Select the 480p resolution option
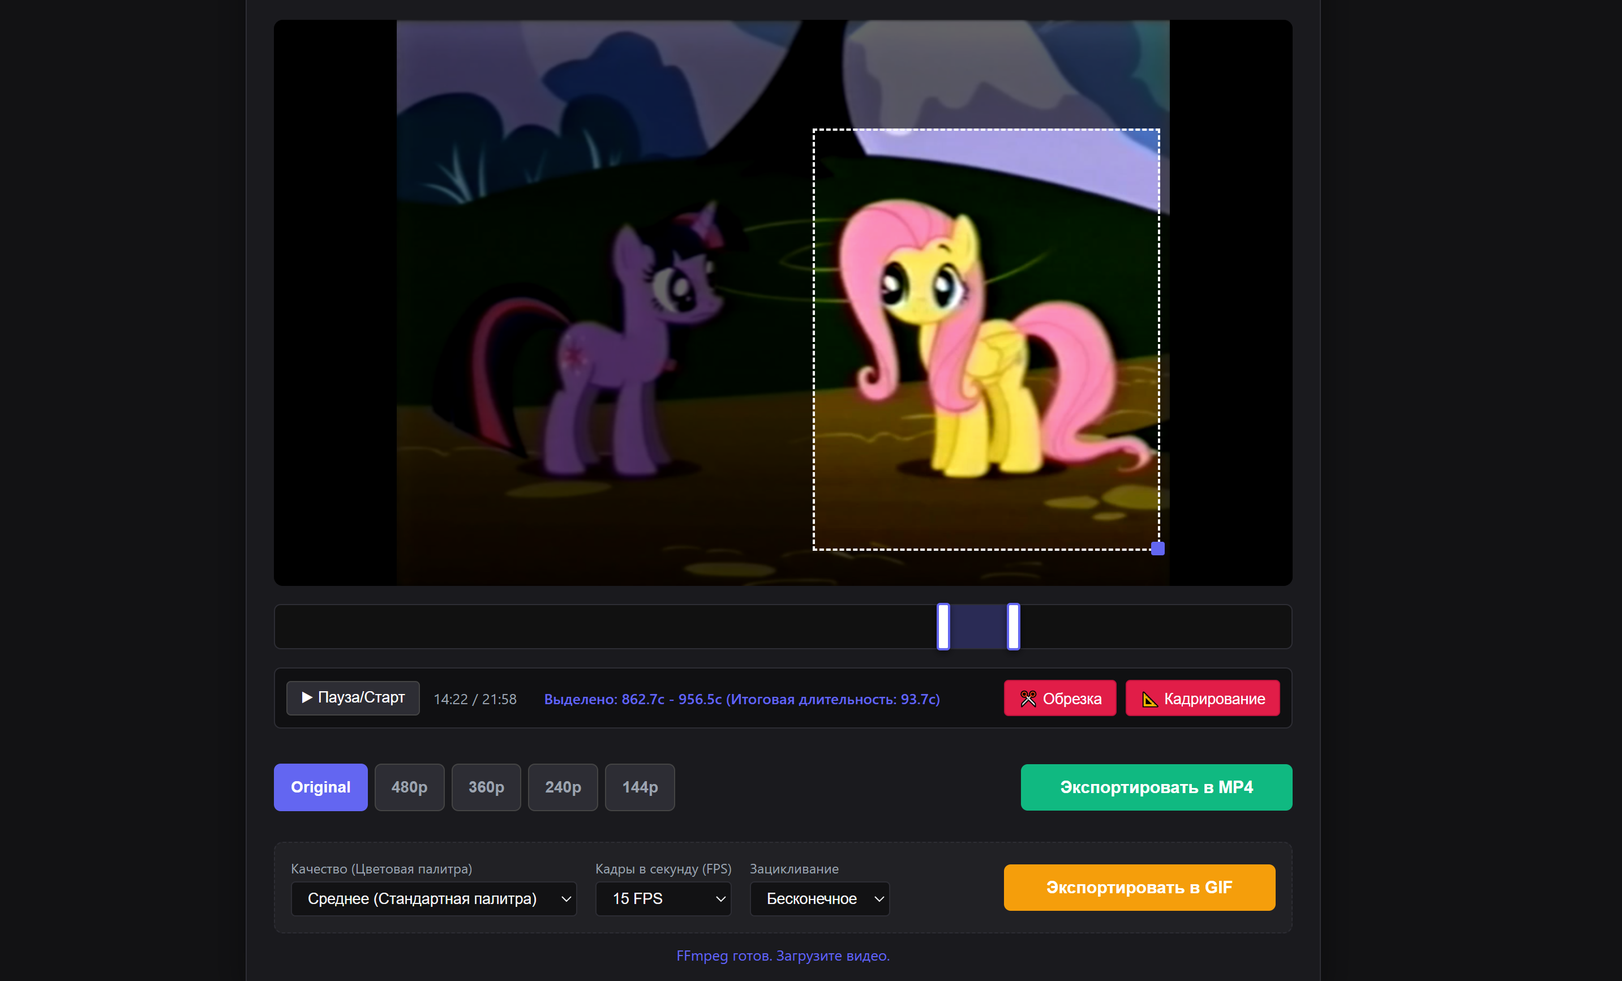Screen dimensions: 1622x981 (x=409, y=787)
